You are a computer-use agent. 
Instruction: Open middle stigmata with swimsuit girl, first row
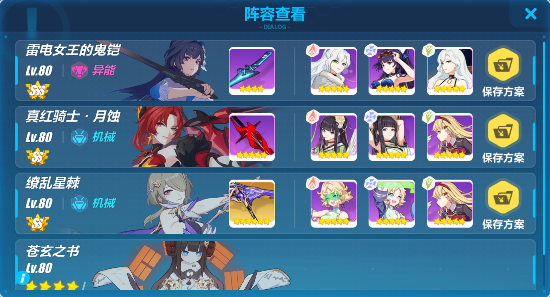click(x=391, y=71)
